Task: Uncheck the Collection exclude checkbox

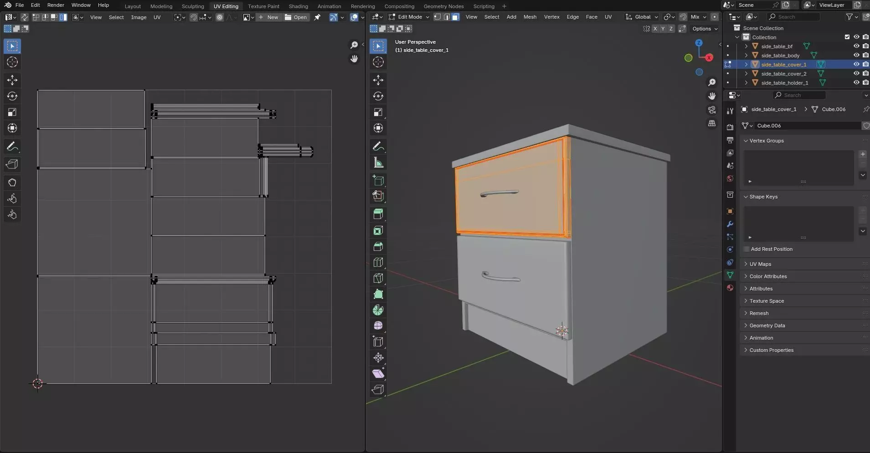Action: (x=847, y=37)
